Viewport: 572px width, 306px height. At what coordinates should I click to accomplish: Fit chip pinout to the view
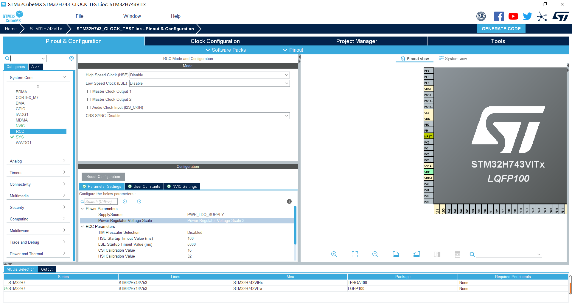click(x=355, y=254)
